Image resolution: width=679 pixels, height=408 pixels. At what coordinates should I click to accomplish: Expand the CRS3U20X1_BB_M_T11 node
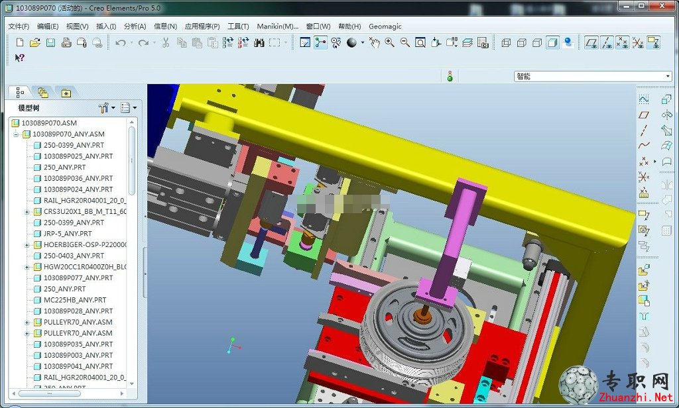[x=27, y=211]
